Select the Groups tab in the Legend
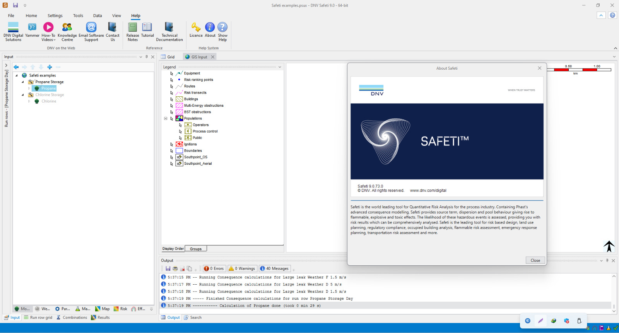The width and height of the screenshot is (619, 333). point(196,249)
